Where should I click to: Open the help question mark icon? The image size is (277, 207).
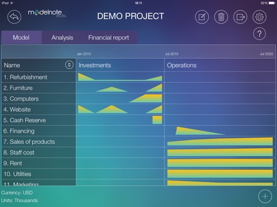260,34
